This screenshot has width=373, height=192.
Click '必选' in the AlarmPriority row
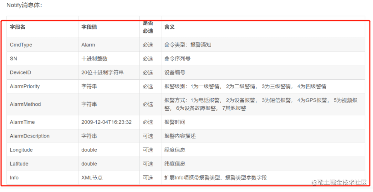pos(148,87)
